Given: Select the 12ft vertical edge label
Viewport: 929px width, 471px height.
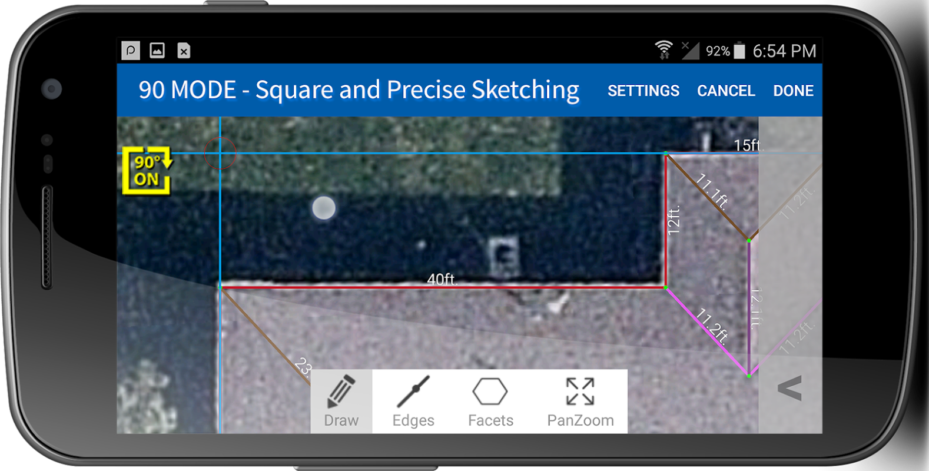Looking at the screenshot, I should 674,220.
